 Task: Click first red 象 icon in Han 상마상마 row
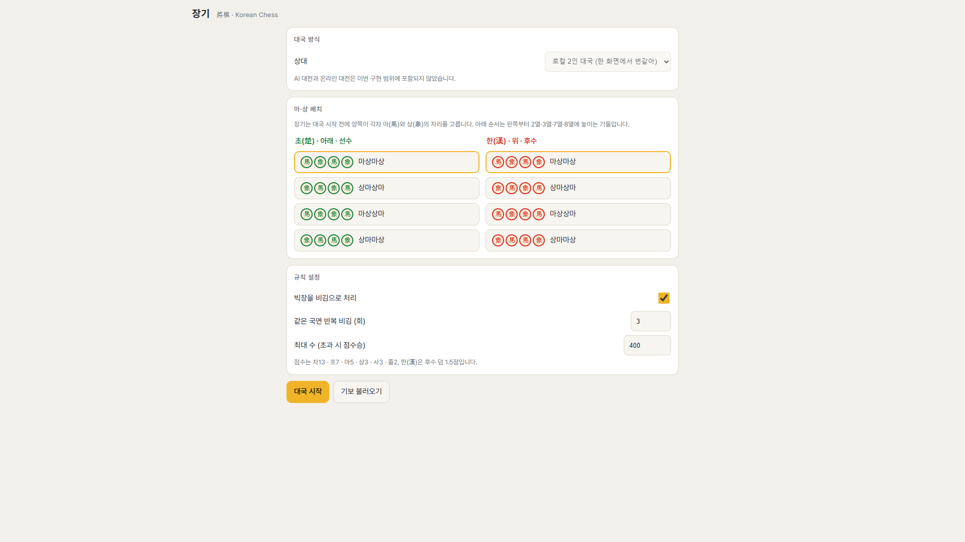[x=498, y=188]
